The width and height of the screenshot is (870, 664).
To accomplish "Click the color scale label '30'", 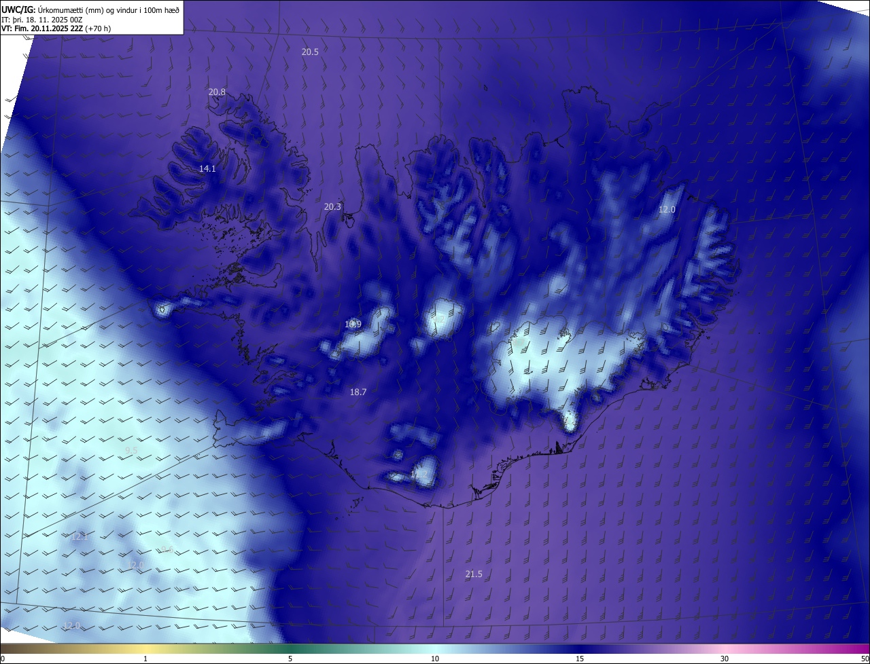I will (725, 659).
